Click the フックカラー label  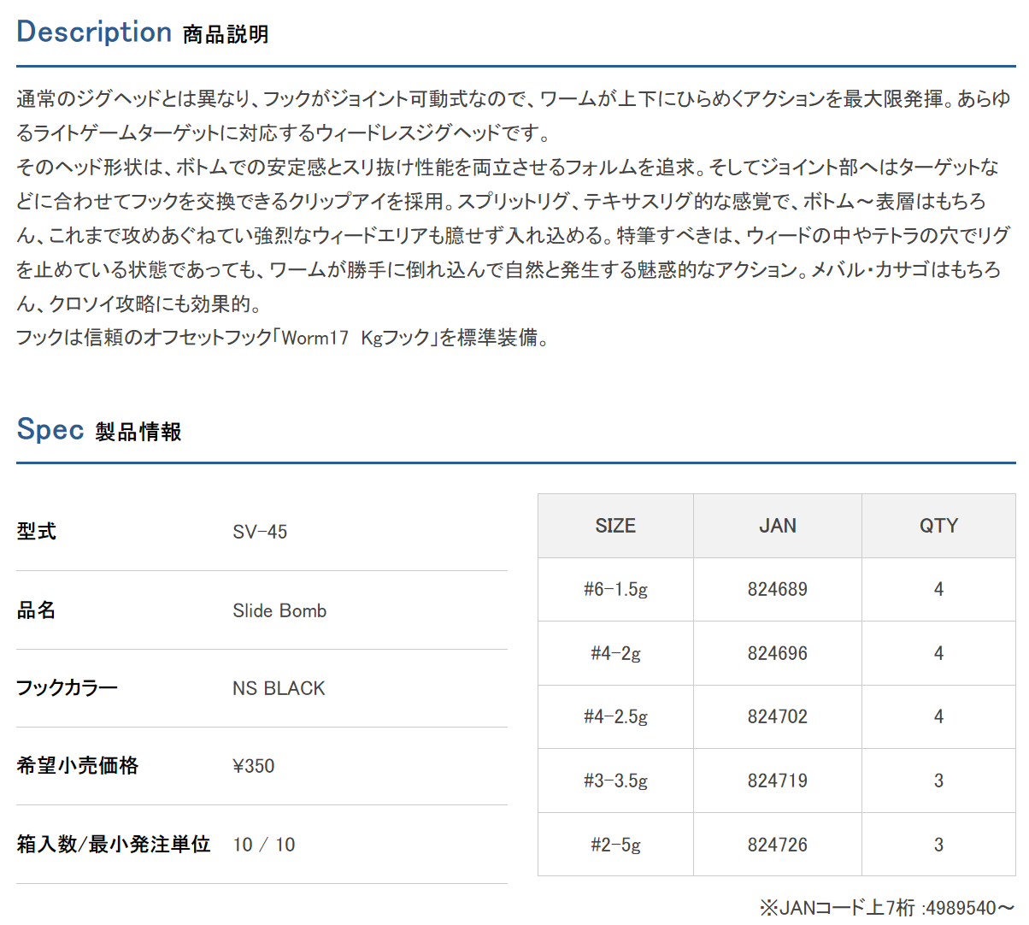click(67, 688)
